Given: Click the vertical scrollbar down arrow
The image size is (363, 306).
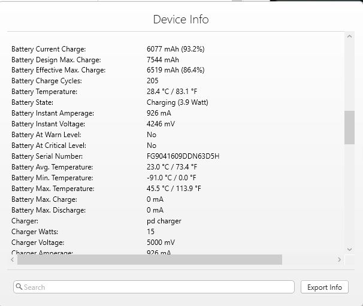Looking at the screenshot, I should click(350, 249).
